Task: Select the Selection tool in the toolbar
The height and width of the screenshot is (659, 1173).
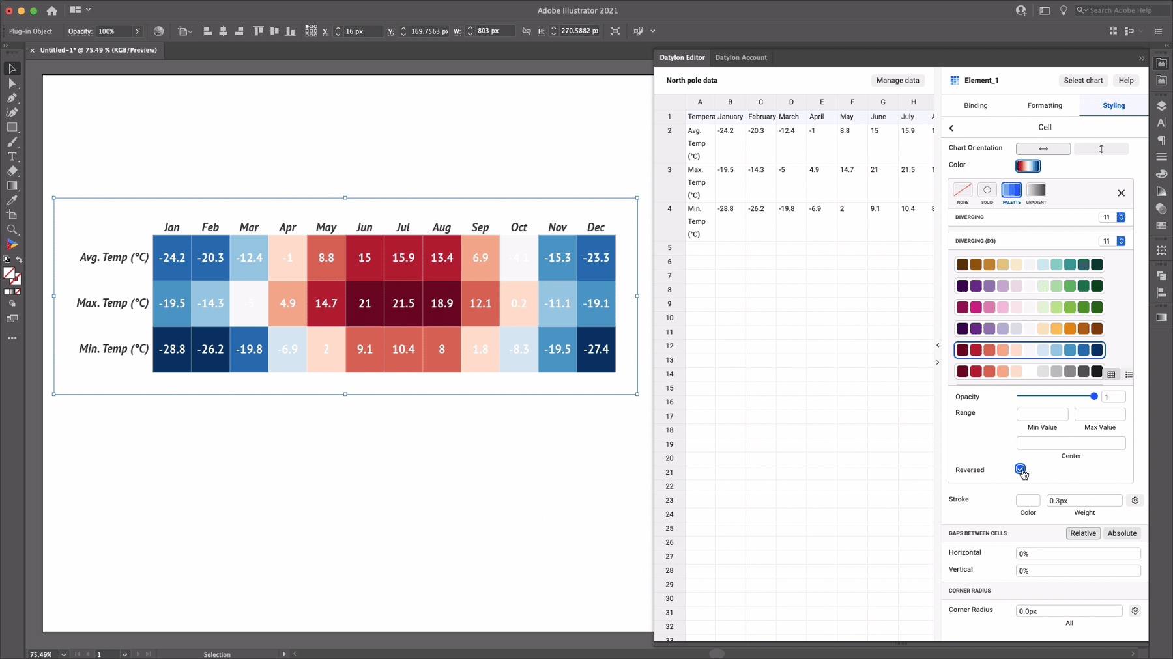Action: 12,68
